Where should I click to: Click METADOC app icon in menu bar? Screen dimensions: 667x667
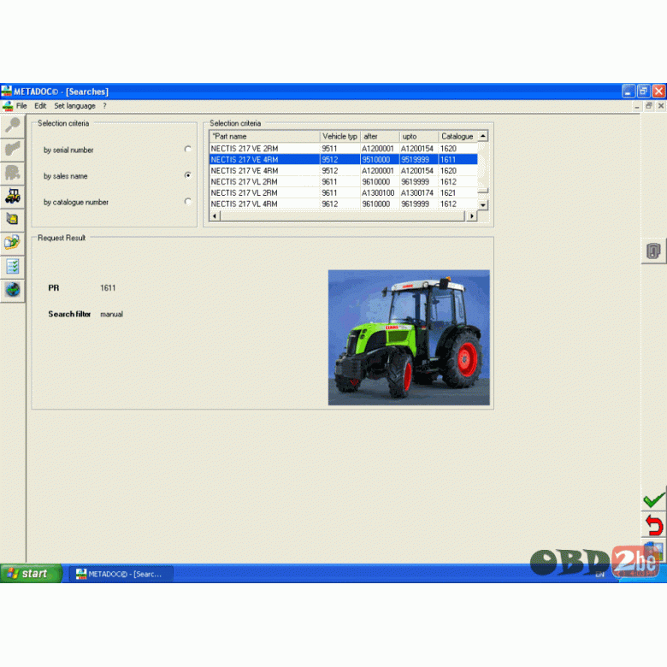pos(8,106)
